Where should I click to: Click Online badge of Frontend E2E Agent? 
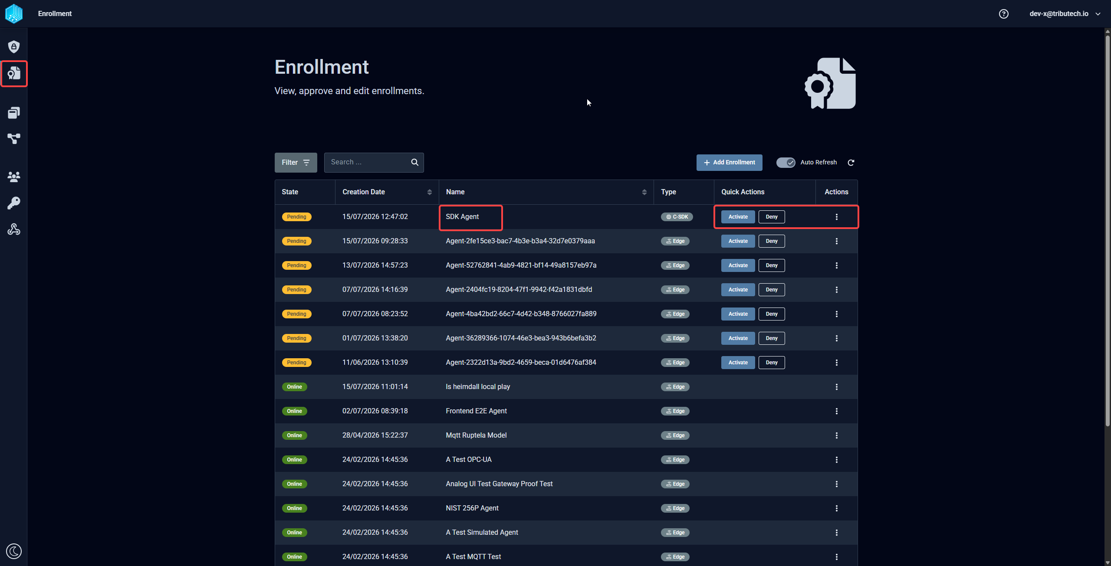coord(295,411)
